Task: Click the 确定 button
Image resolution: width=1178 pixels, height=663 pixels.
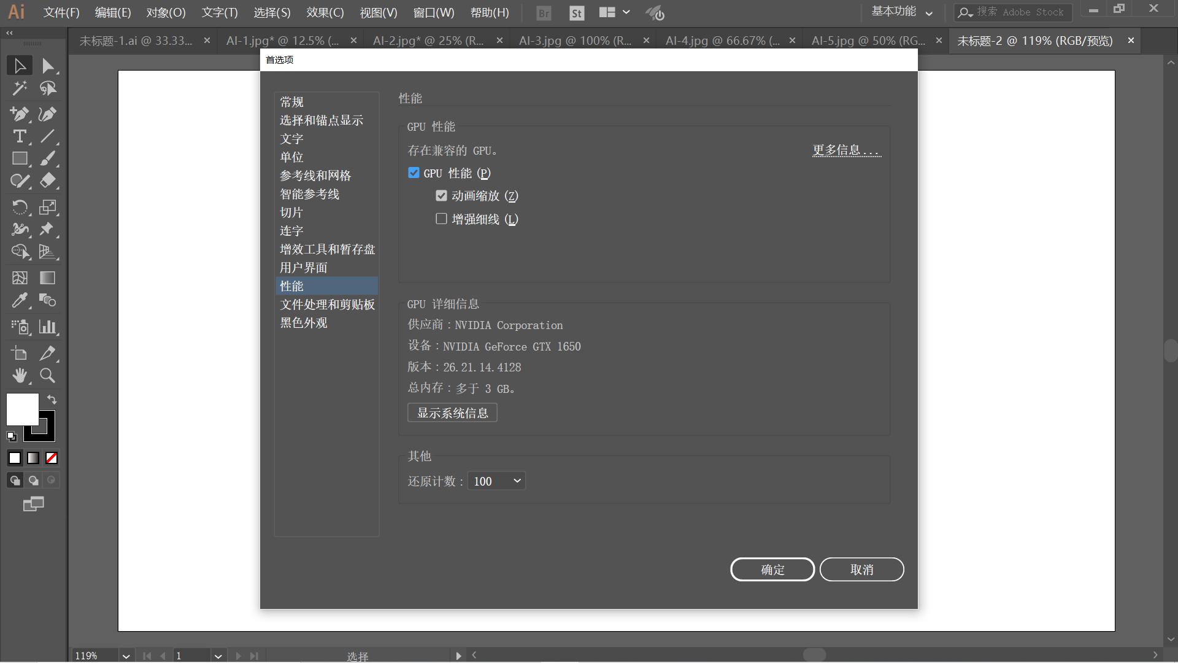Action: [x=772, y=570]
